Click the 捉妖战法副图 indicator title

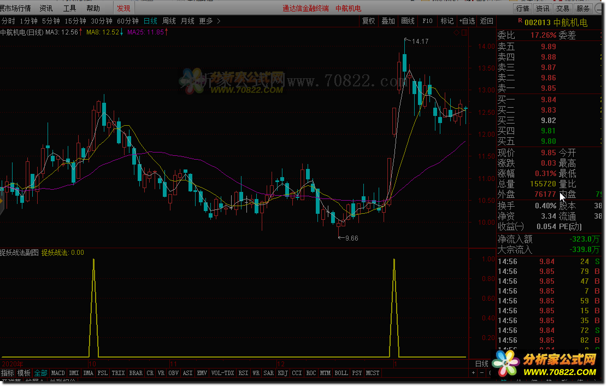(x=19, y=253)
